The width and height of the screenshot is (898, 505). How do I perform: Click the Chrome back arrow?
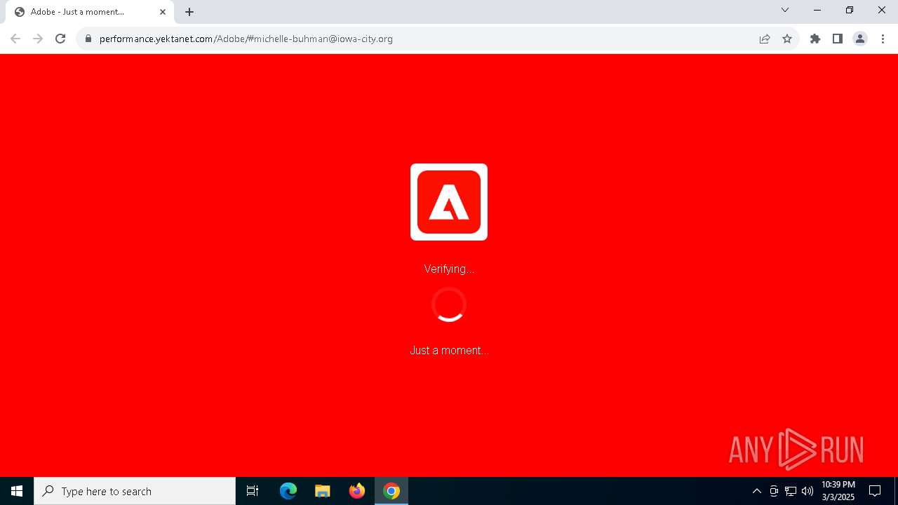coord(15,39)
